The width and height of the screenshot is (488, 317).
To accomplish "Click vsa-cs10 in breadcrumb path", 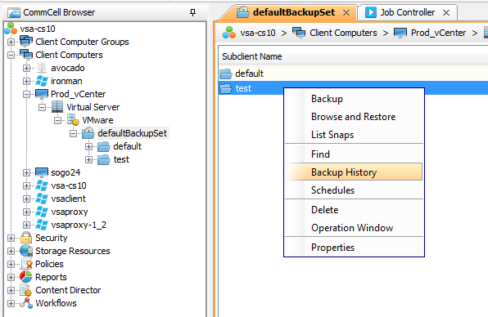I will (x=258, y=33).
